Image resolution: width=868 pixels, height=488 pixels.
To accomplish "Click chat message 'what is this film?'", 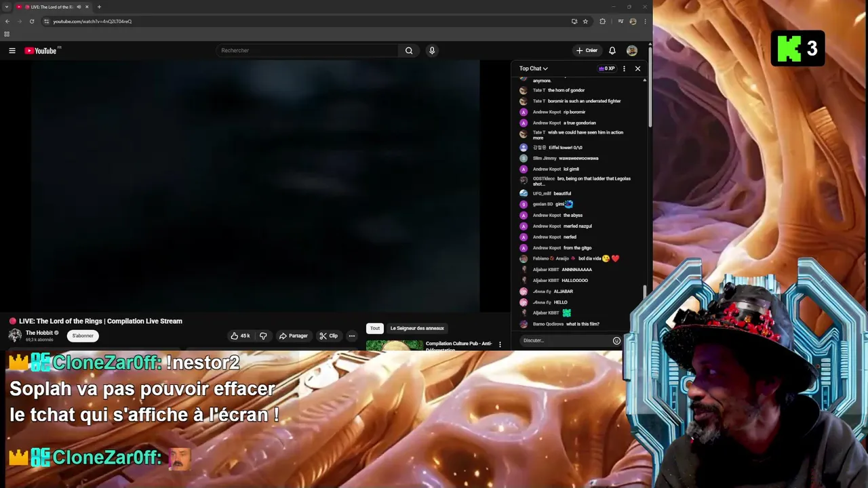I will click(583, 324).
